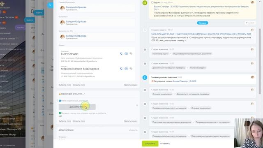Click the timeline vertical scrollbar
Viewport: 263px width, 148px height.
(260, 61)
